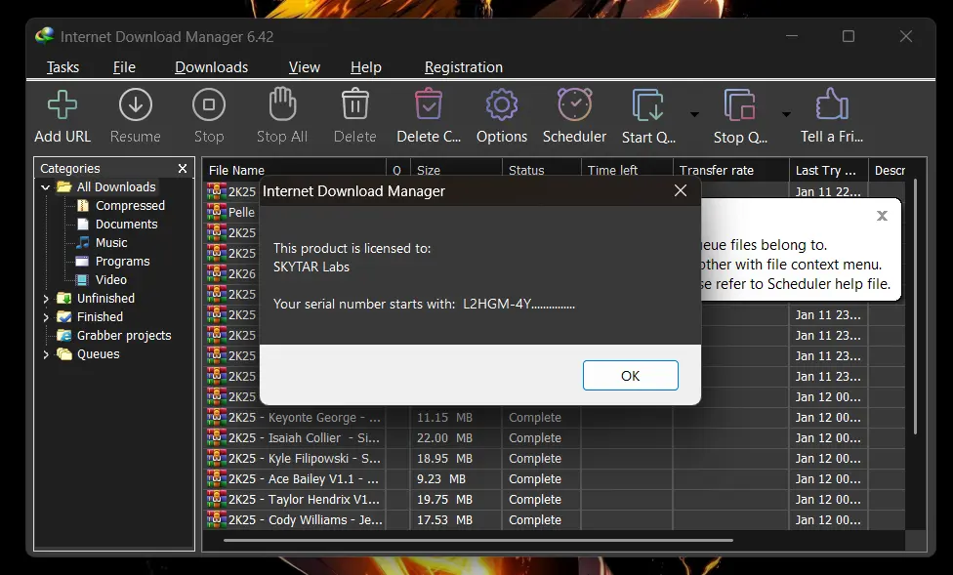Select the Programs category icon
The height and width of the screenshot is (575, 953).
(x=83, y=262)
